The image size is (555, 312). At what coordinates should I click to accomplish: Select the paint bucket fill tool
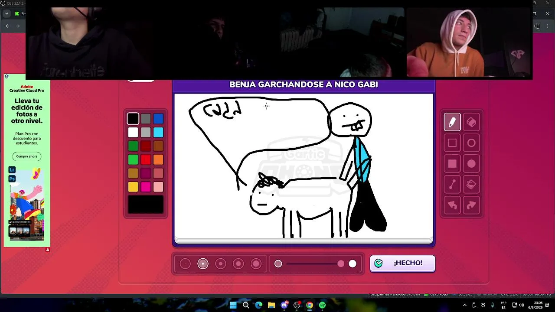coord(471,185)
